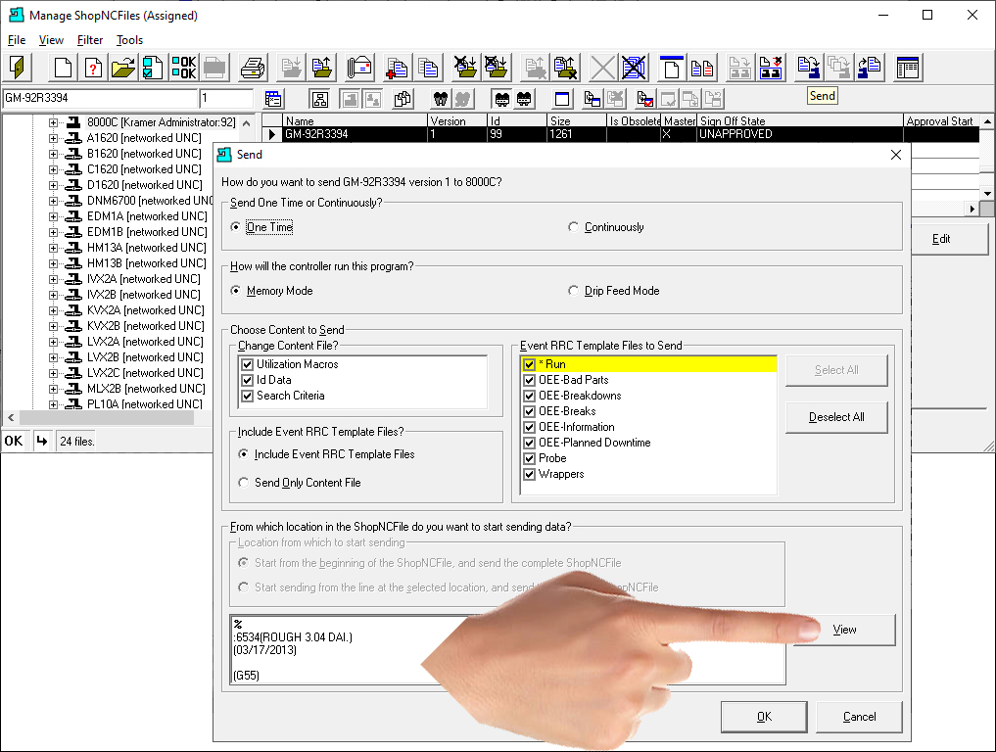The height and width of the screenshot is (752, 996).
Task: Click the double OK checkbox toolbar icon
Action: 183,68
